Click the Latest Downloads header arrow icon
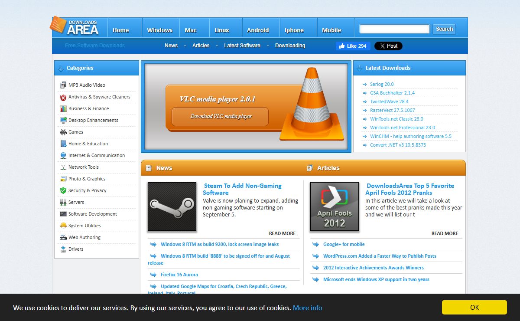 (359, 68)
